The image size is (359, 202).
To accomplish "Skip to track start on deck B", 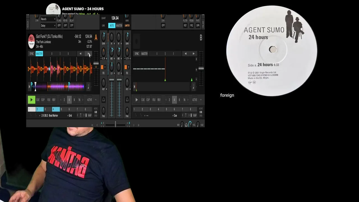I will [x=135, y=87].
